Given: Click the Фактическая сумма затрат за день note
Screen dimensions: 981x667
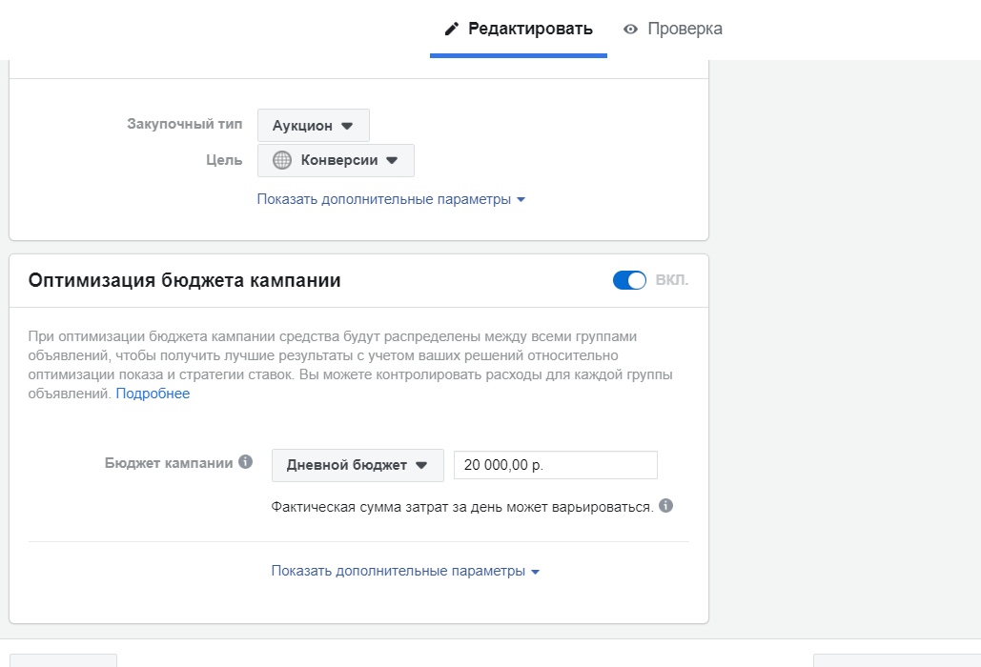Looking at the screenshot, I should coord(462,507).
